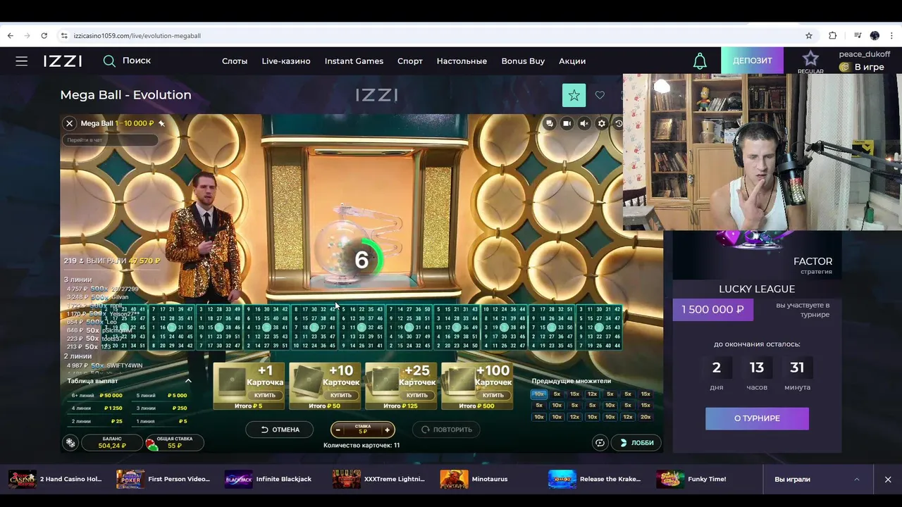Viewport: 902px width, 507px height.
Task: Open Bonus Buy section
Action: [x=523, y=61]
